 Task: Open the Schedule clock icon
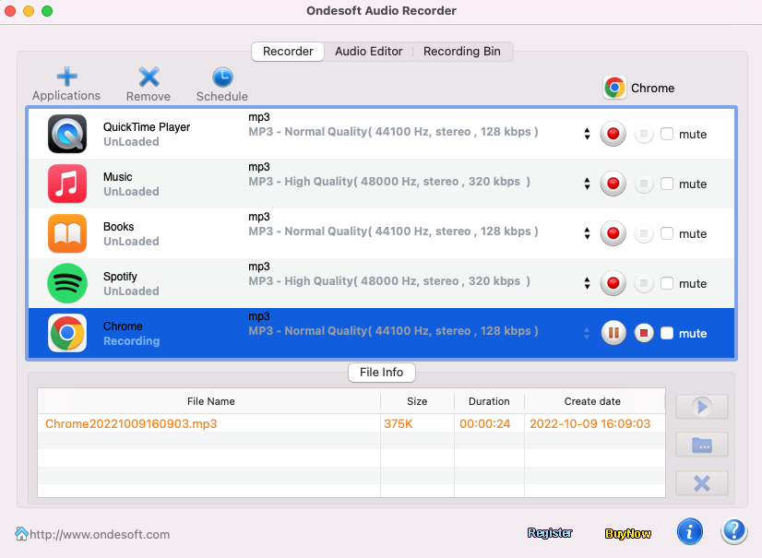pos(222,77)
